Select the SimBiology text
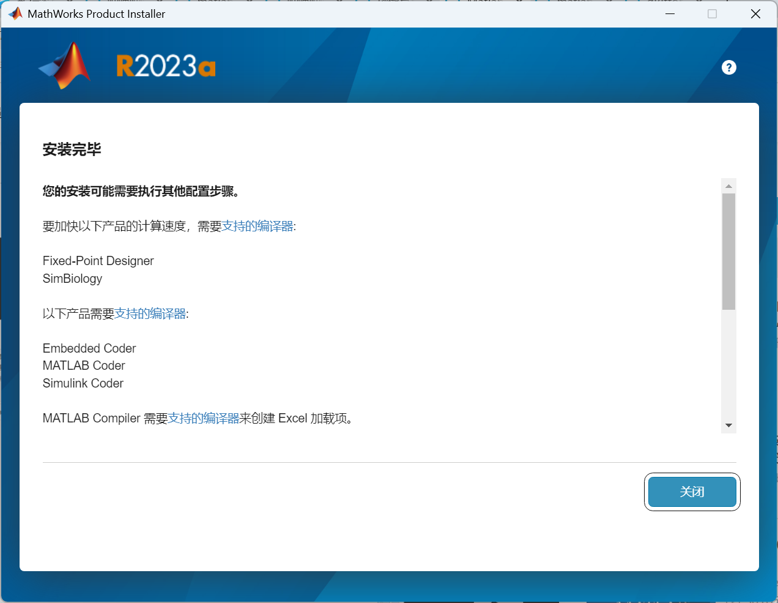The image size is (778, 603). coord(72,279)
